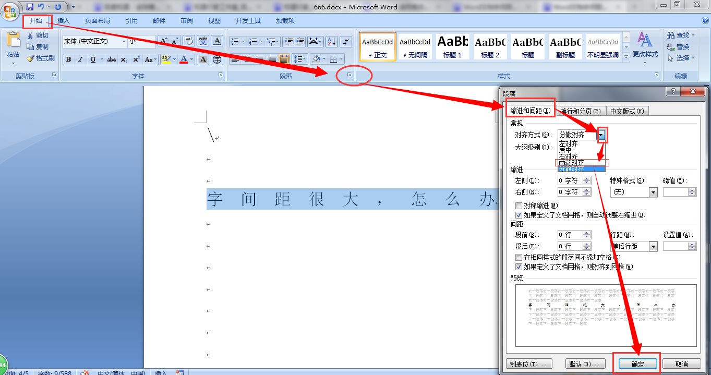Shrink the font size

click(175, 41)
